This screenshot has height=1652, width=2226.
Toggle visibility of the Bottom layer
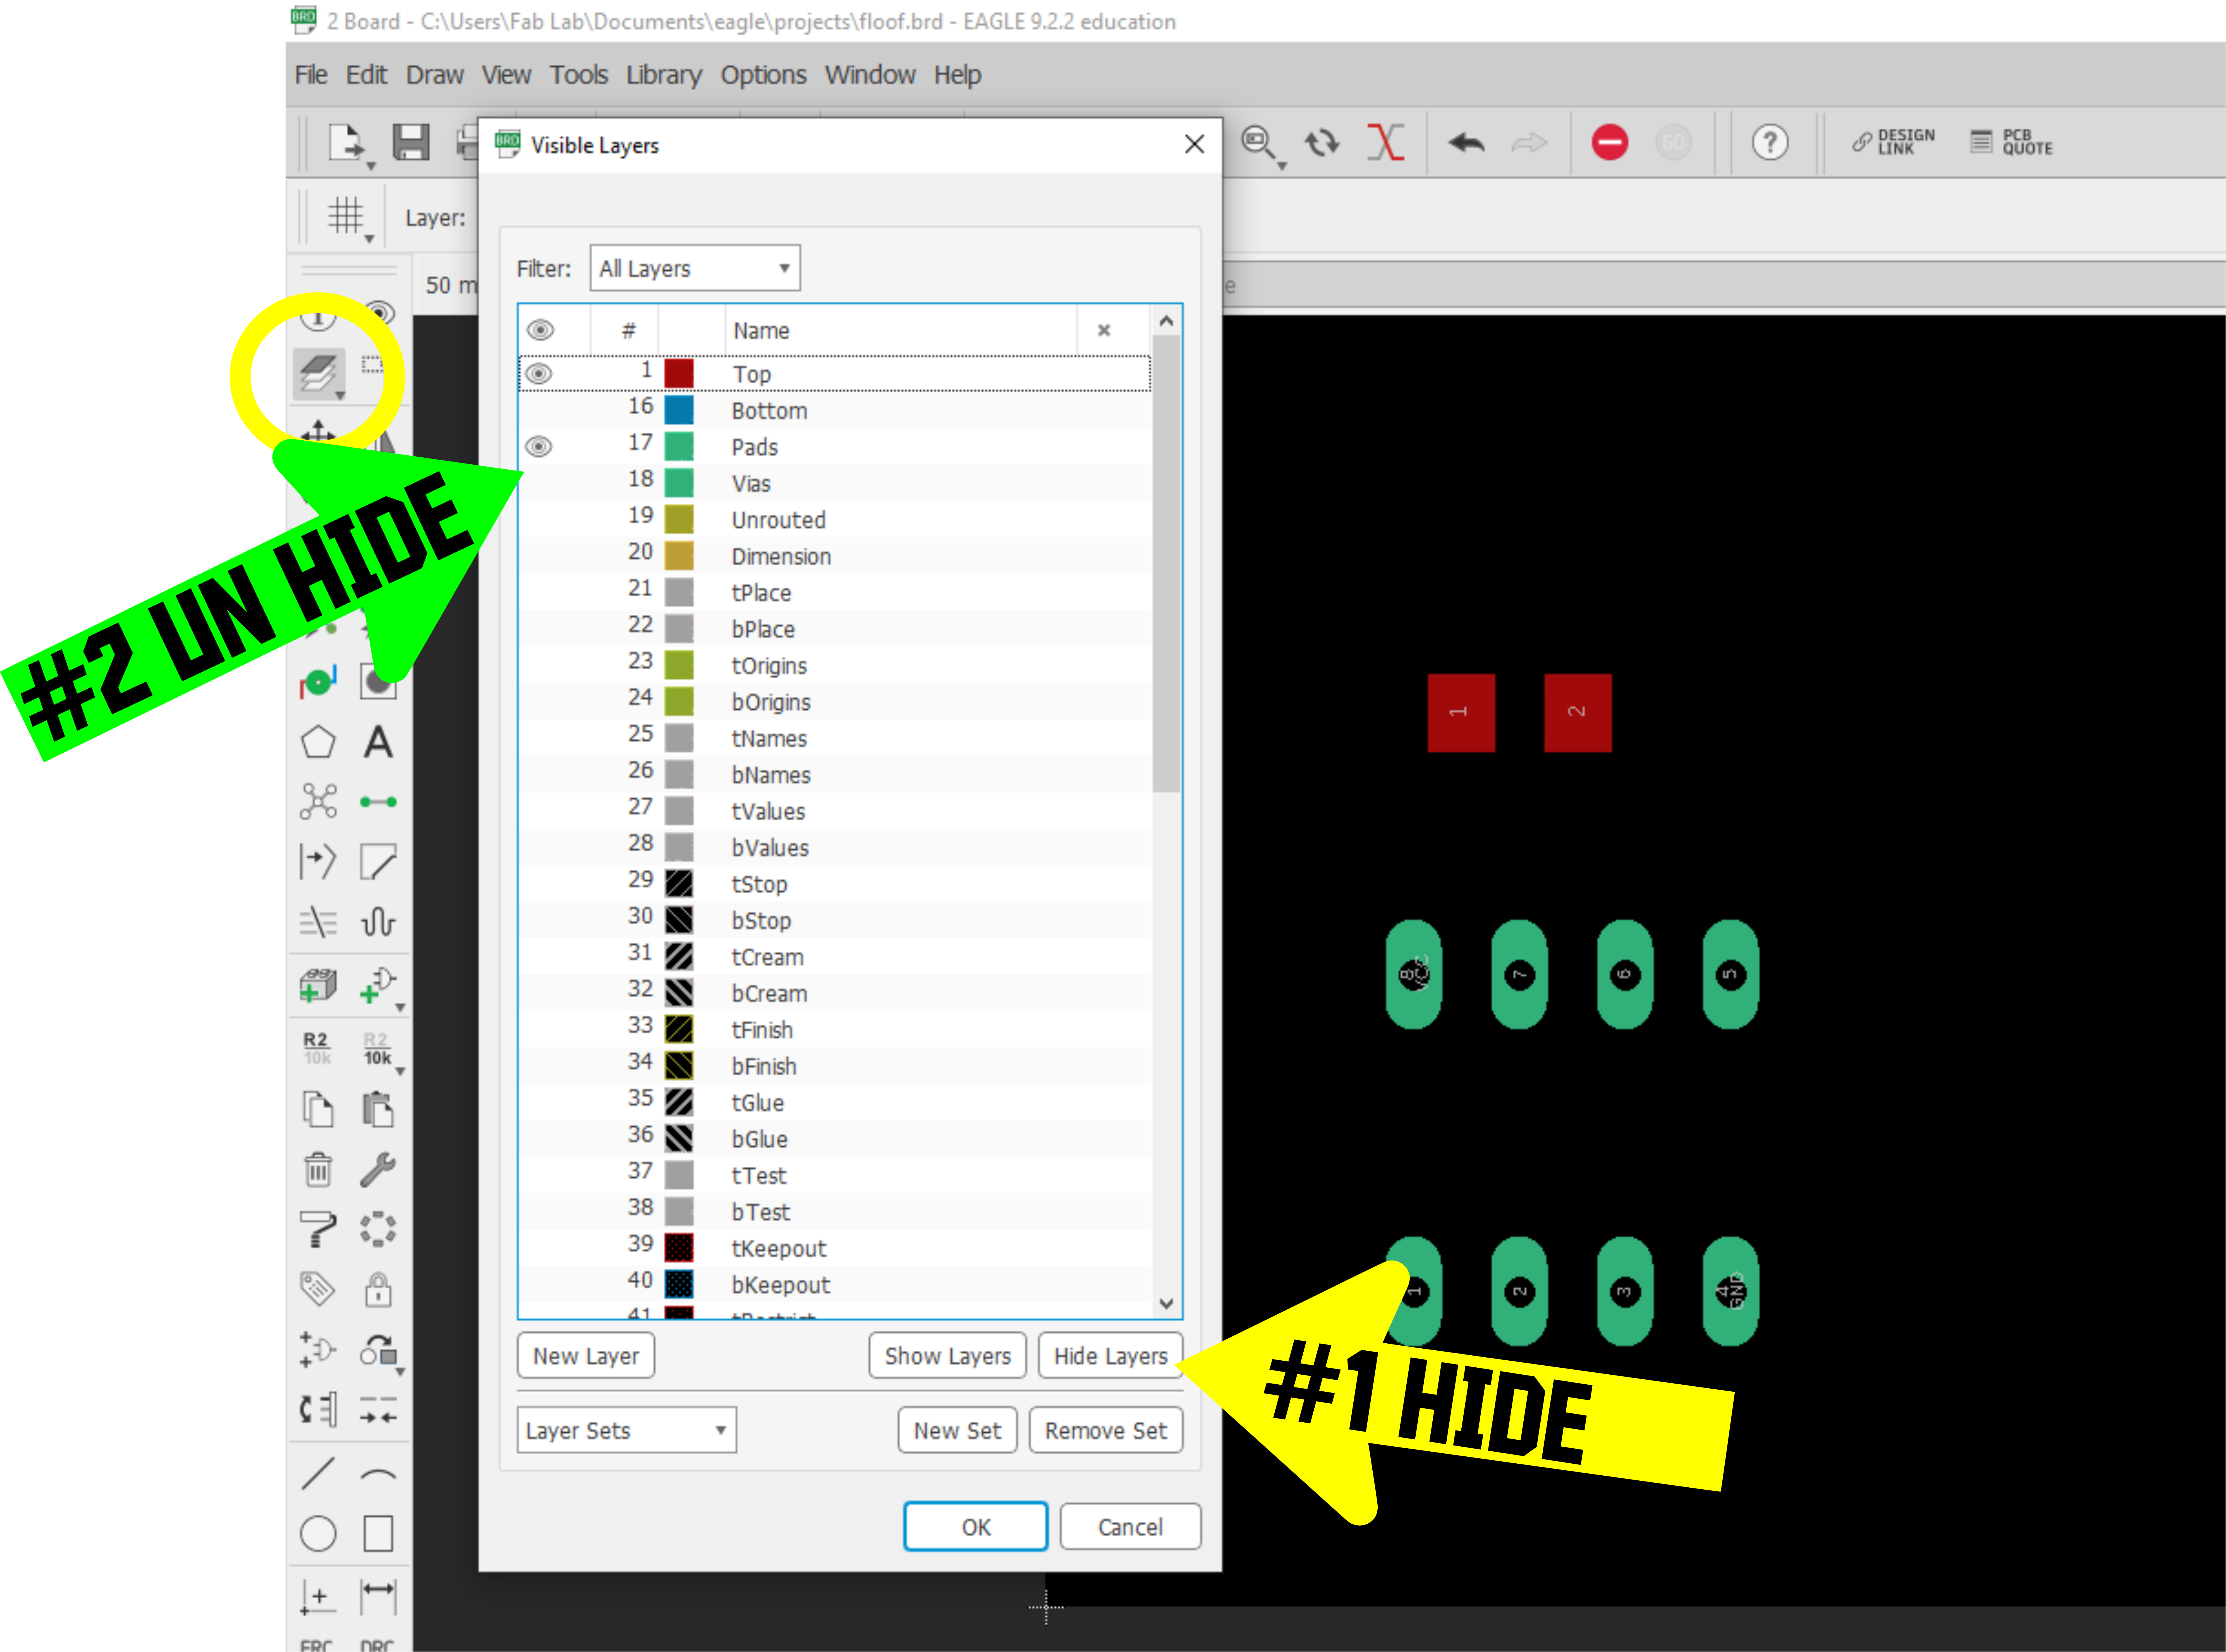pos(538,410)
